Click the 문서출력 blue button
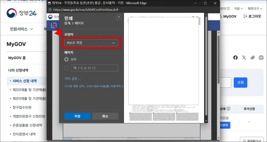The image size is (267, 142). tap(225, 125)
